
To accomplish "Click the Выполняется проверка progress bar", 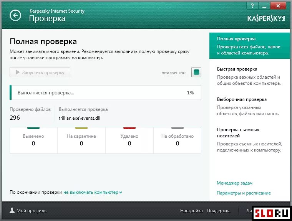I will click(105, 92).
